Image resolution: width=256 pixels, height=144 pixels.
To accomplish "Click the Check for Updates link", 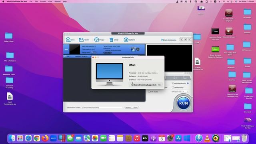I will pos(168,40).
